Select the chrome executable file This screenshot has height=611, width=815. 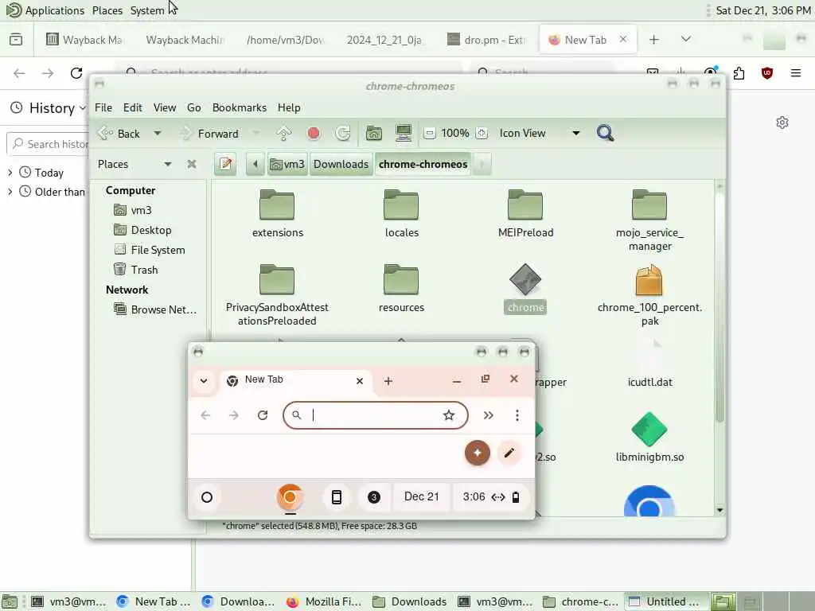click(x=525, y=289)
